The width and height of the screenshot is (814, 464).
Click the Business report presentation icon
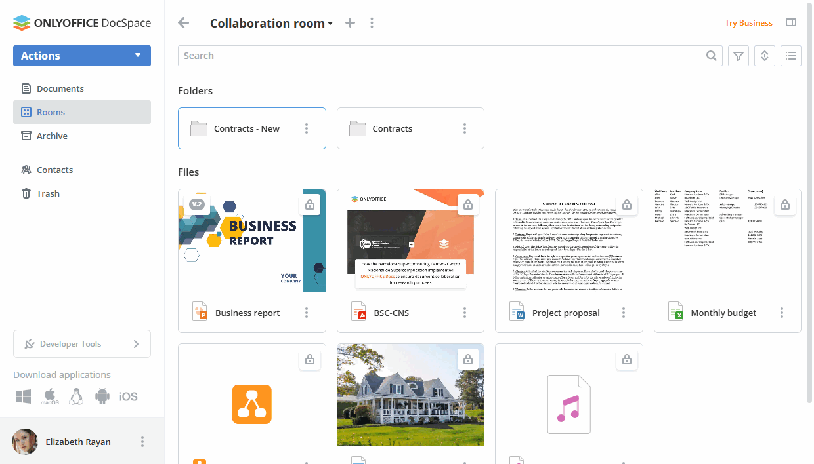pyautogui.click(x=200, y=312)
